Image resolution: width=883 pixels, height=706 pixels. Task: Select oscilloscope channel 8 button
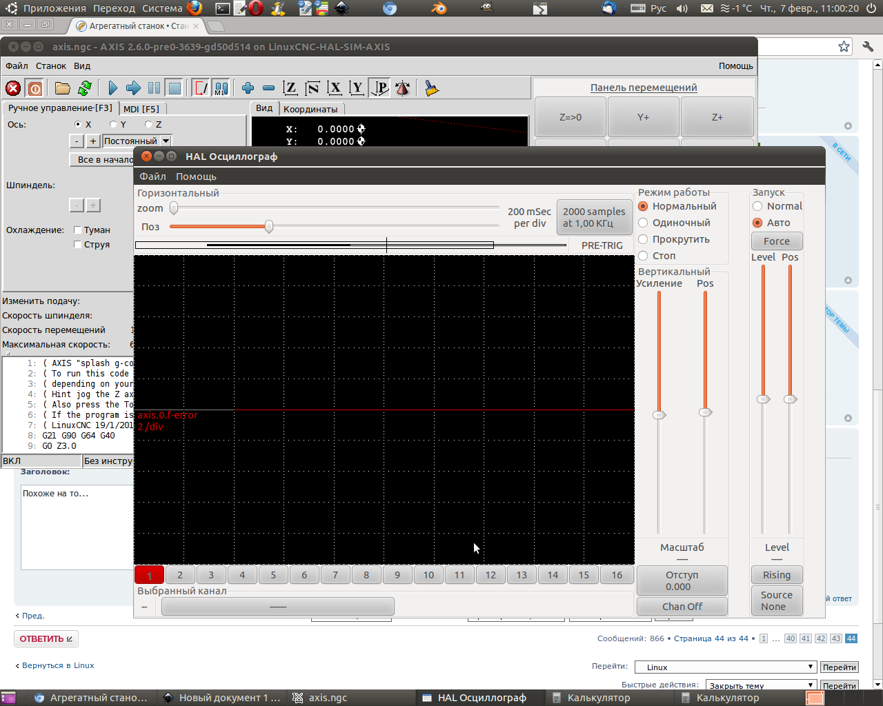[366, 575]
